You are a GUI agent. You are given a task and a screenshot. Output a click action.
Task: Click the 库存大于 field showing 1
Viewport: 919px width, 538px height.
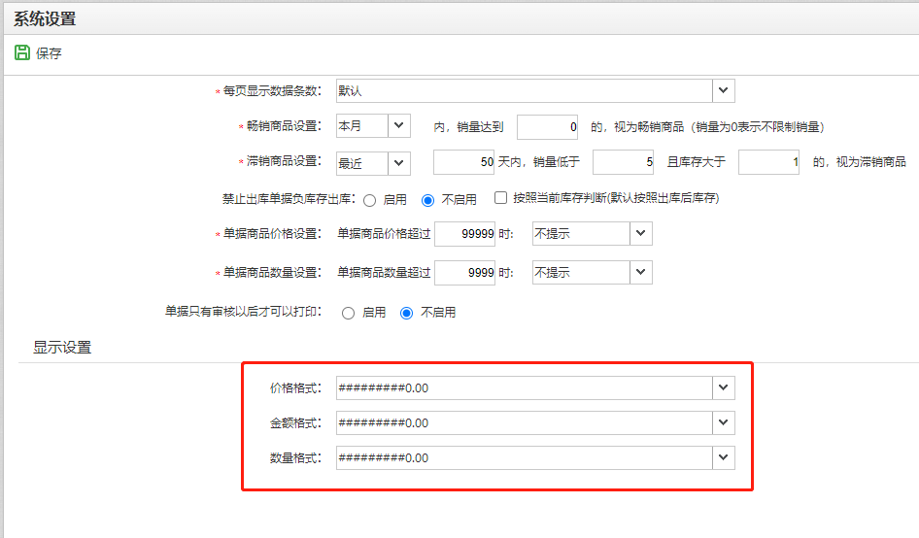click(769, 162)
